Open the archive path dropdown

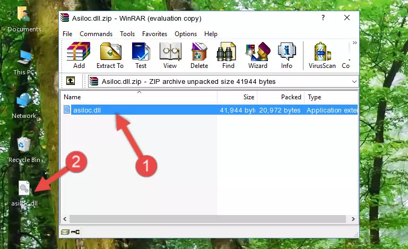[x=354, y=82]
